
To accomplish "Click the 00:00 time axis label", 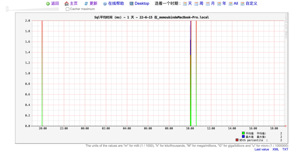I will pos(85,129).
